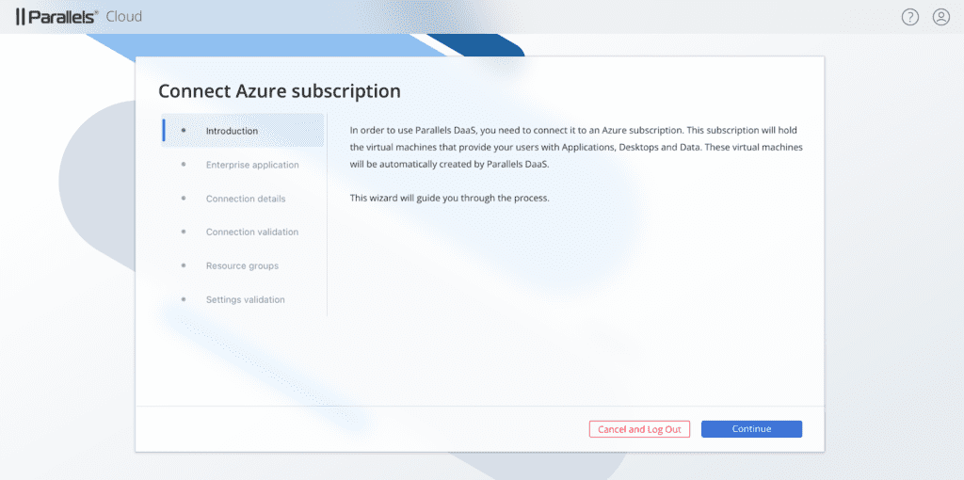
Task: Click the paragraph beginning 'In order to use Parallels DaaS'
Action: [577, 148]
